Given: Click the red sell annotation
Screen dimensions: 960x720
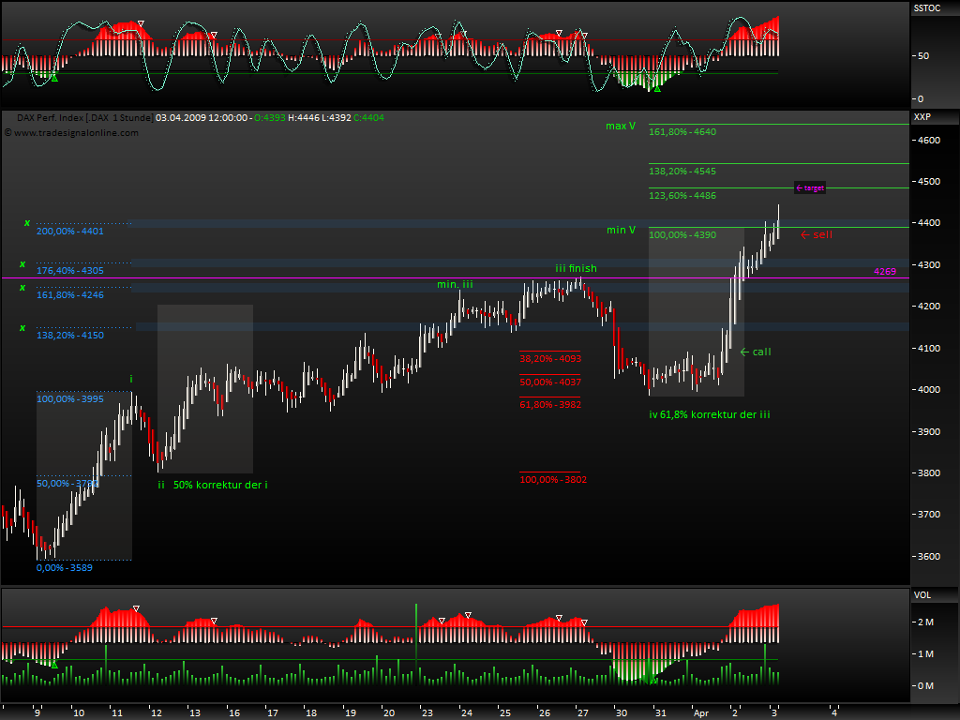Looking at the screenshot, I should tap(817, 234).
